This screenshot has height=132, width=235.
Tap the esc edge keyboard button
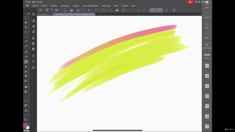(207, 5)
